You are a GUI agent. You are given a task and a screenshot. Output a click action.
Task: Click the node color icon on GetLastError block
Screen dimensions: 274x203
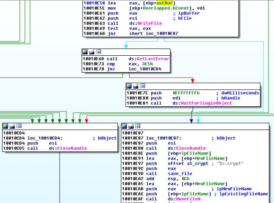[85, 52]
